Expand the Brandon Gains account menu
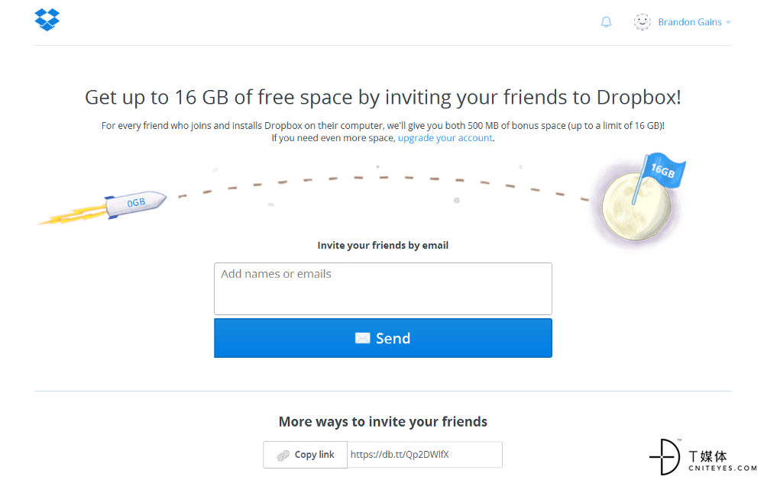Image resolution: width=764 pixels, height=483 pixels. pos(682,22)
